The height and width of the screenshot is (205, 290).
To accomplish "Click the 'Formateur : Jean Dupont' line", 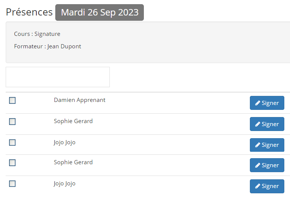I will pos(47,46).
